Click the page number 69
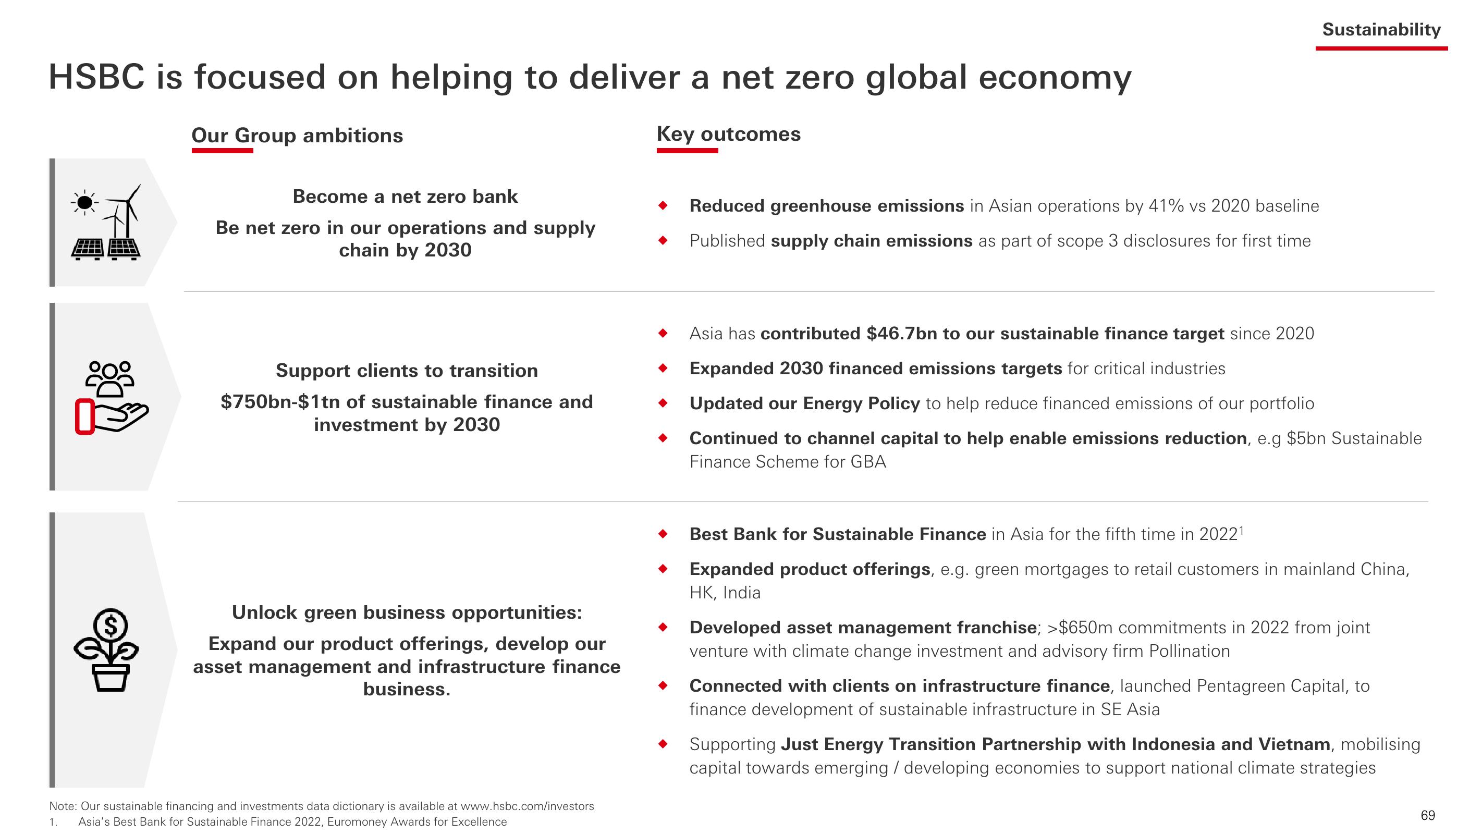 (1427, 816)
